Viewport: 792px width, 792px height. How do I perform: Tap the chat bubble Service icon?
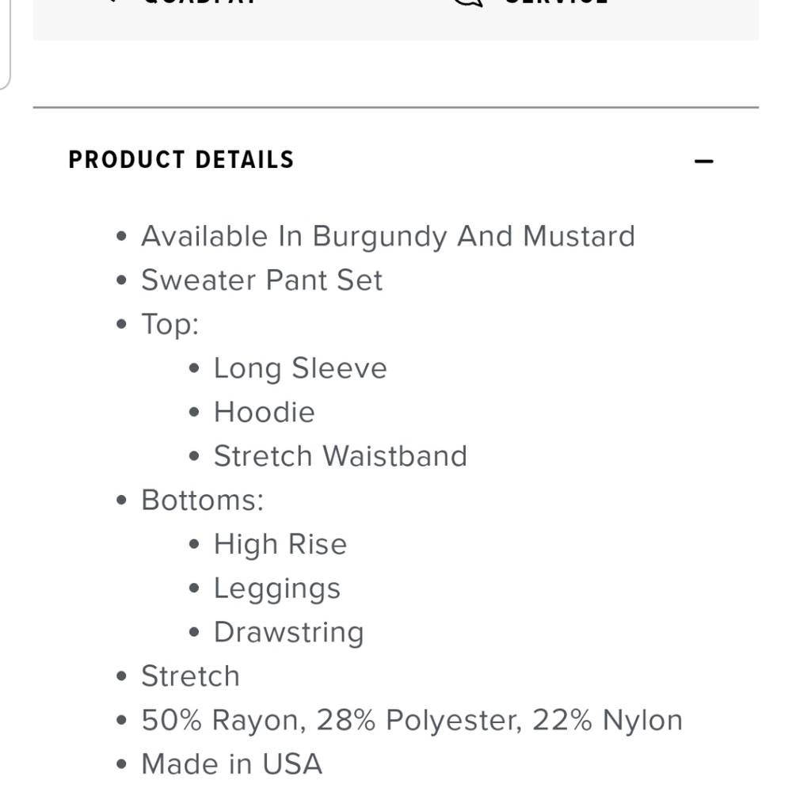point(469,2)
